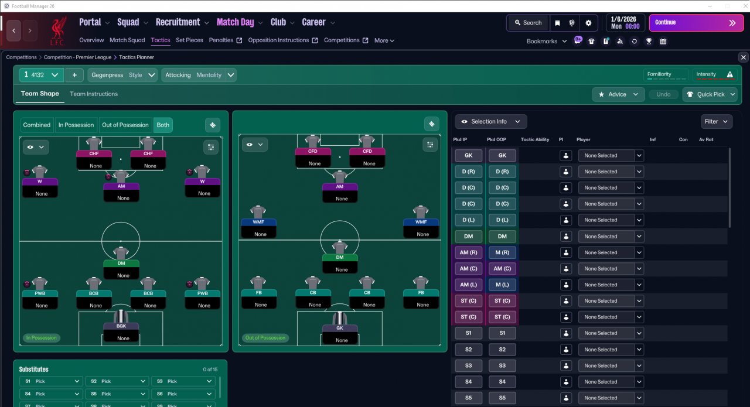Click the double-chevron on the Continue button
This screenshot has width=750, height=407.
pos(732,23)
